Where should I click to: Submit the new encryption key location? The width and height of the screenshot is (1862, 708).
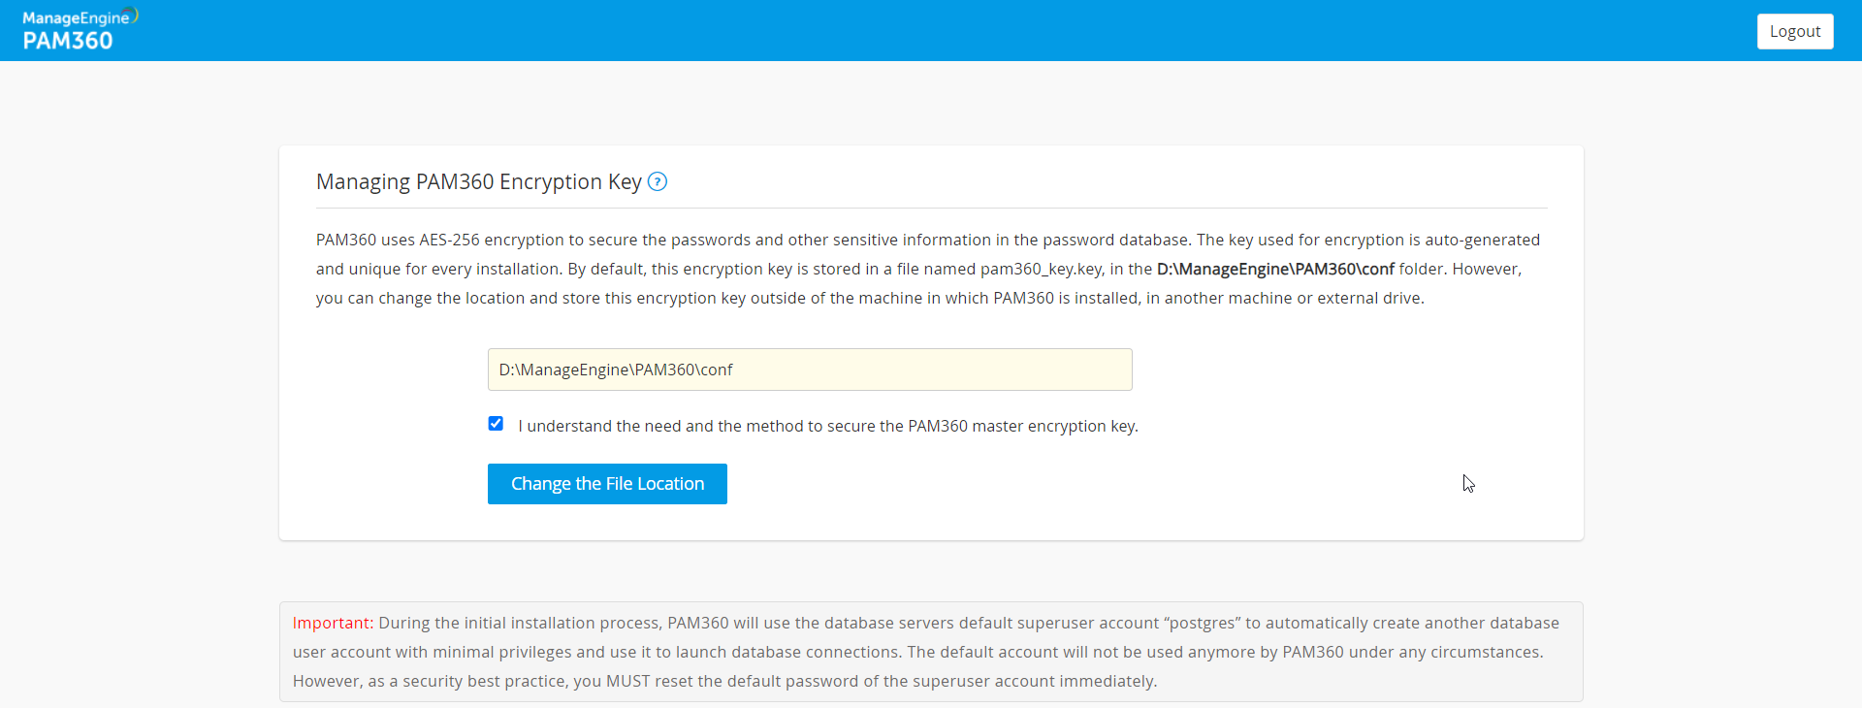[607, 484]
